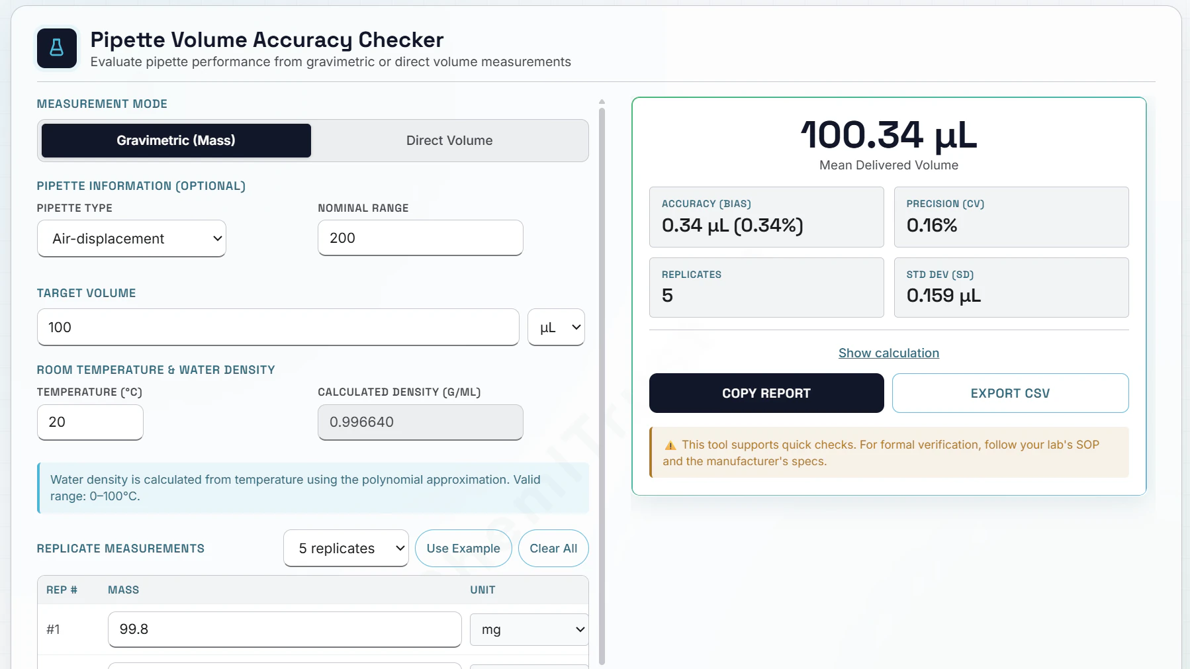This screenshot has height=669, width=1190.
Task: Click the water density polynomial info note
Action: tap(313, 488)
